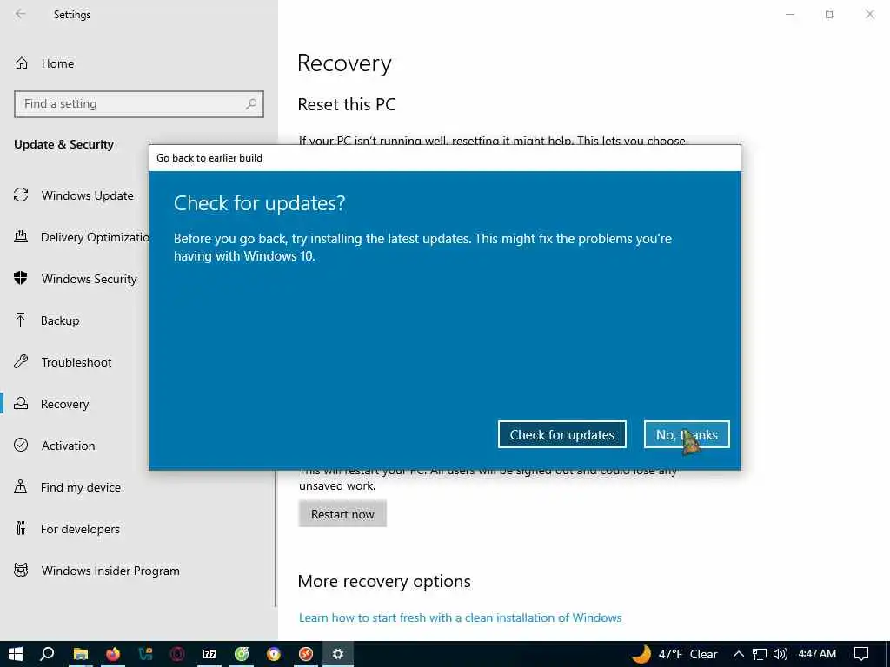Open Find my device settings
The width and height of the screenshot is (890, 667).
pyautogui.click(x=81, y=487)
